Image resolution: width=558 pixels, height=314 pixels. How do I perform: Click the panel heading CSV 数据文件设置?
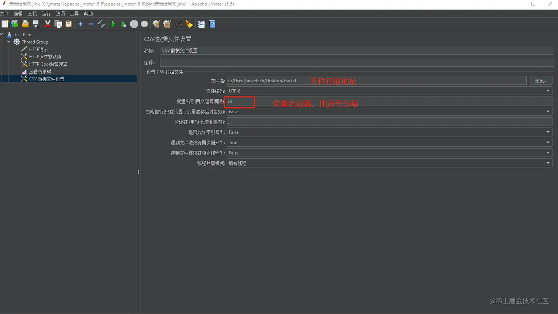[168, 39]
